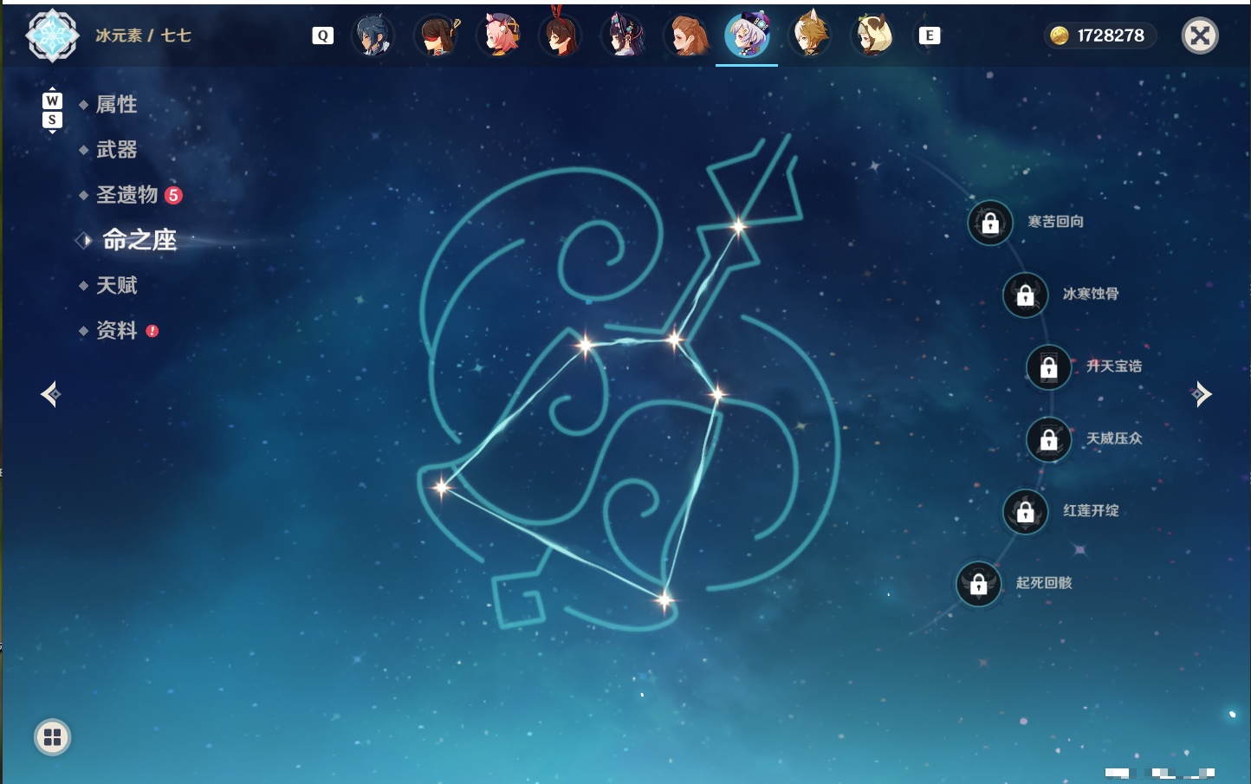Open the 天威压众 constellation lock icon
Viewport: 1251px width, 784px height.
1049,439
